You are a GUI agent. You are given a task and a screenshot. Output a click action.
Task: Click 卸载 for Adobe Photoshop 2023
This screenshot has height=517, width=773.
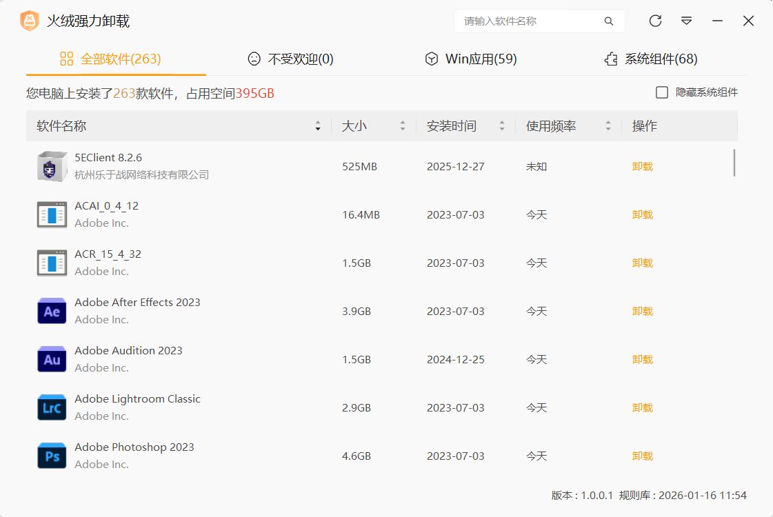pos(642,456)
